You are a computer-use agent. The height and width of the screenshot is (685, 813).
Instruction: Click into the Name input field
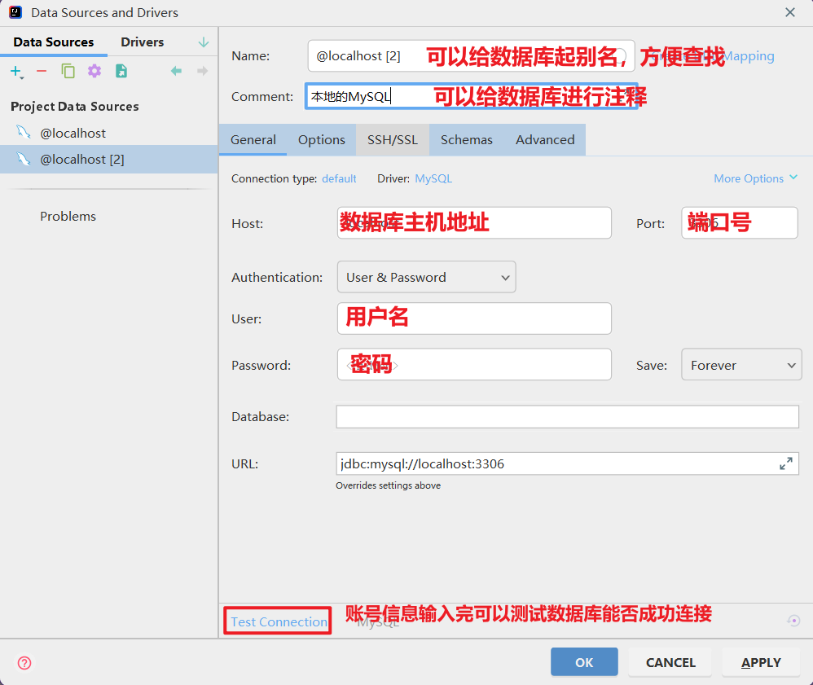[471, 56]
